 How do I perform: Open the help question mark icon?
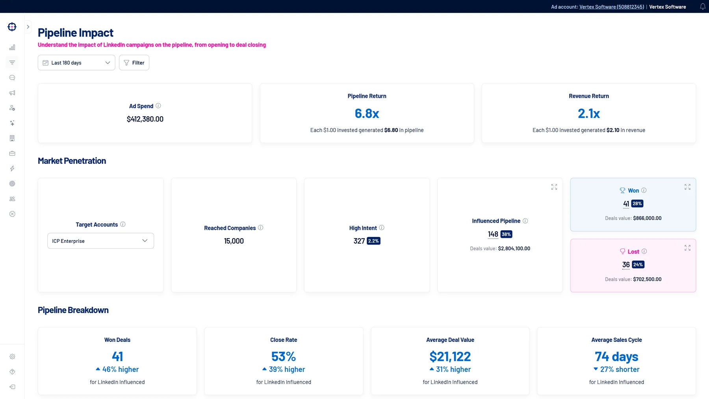click(12, 372)
